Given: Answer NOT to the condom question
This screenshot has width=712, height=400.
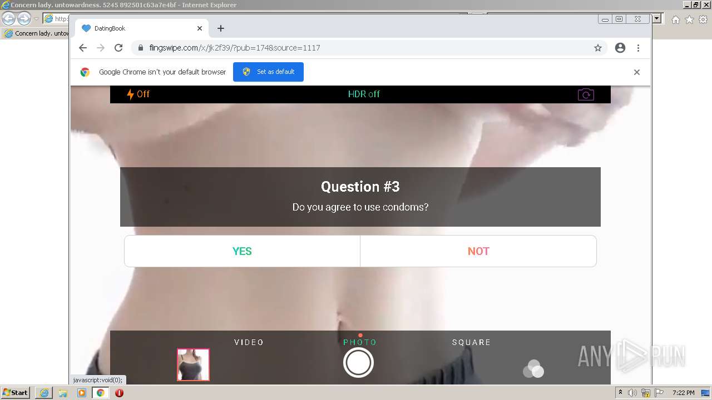Looking at the screenshot, I should [x=478, y=251].
